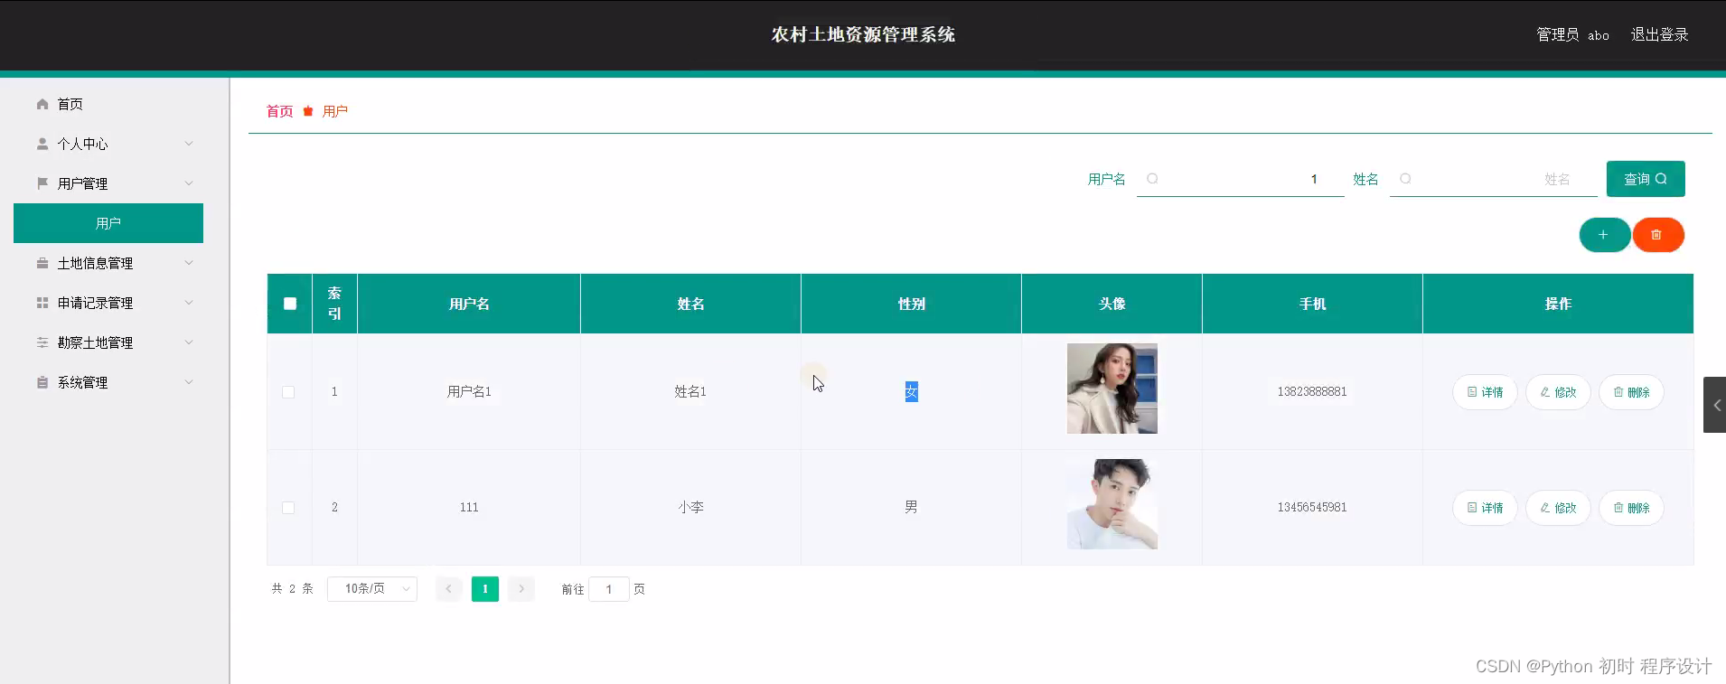Open 首页 in the sidebar
The width and height of the screenshot is (1726, 684).
click(108, 104)
